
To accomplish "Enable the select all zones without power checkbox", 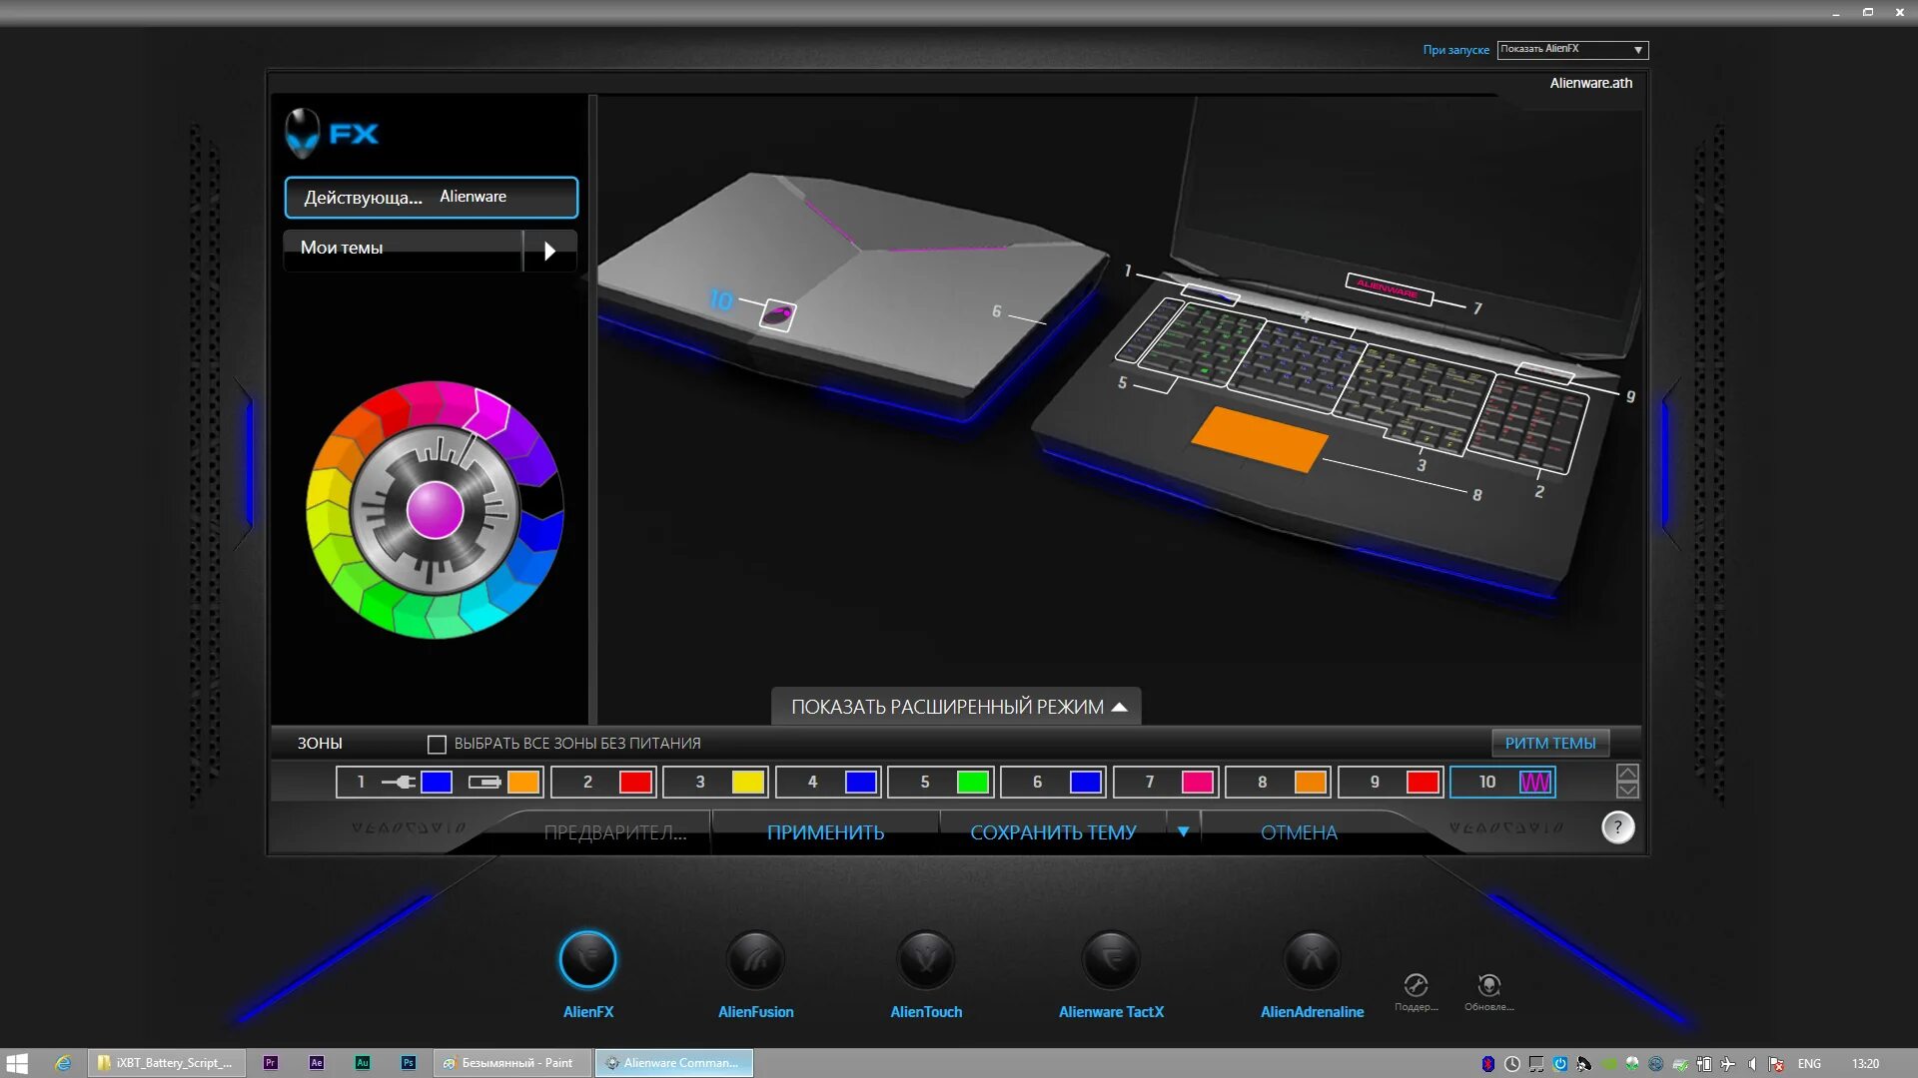I will point(437,745).
